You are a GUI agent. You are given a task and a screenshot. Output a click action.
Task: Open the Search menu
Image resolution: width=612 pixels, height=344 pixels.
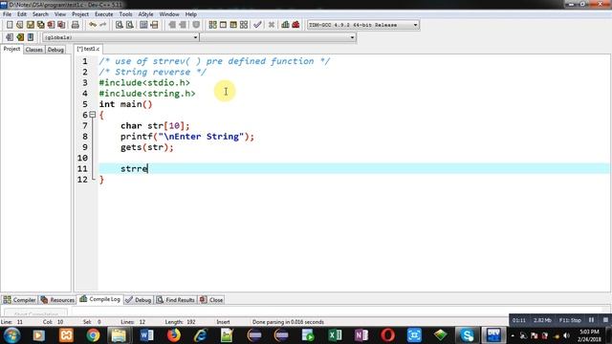click(40, 14)
